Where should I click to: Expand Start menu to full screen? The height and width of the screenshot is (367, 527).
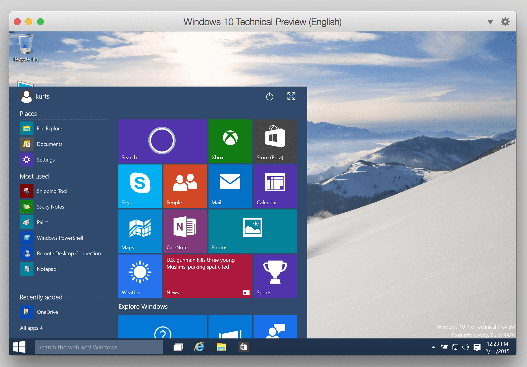click(291, 96)
